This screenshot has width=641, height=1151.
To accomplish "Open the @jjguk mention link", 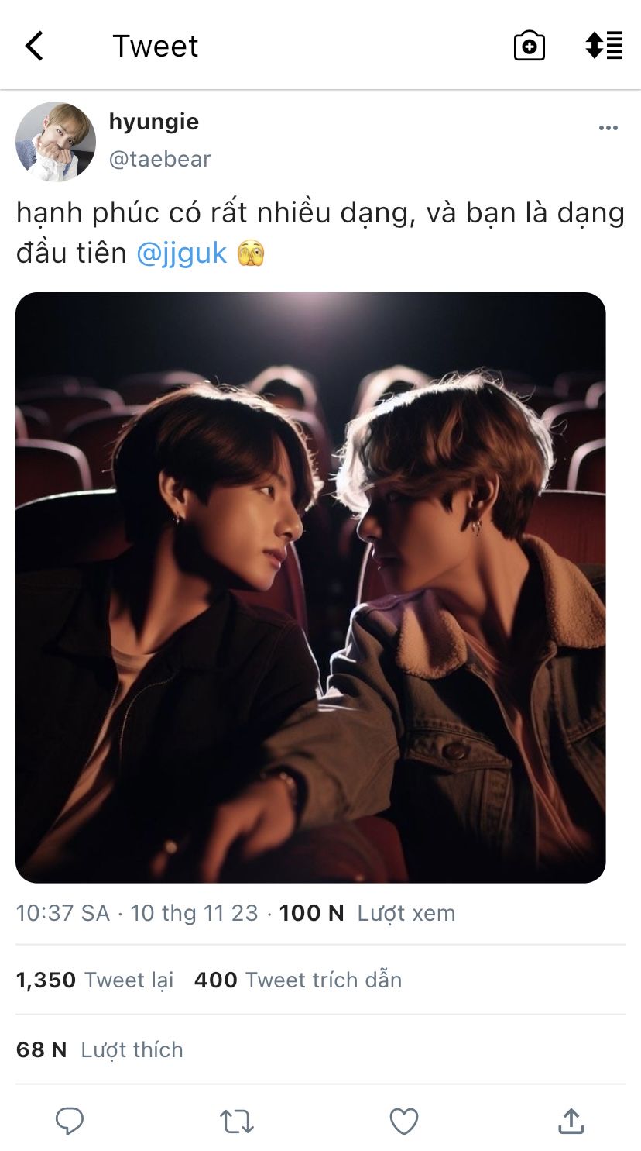I will tap(182, 253).
